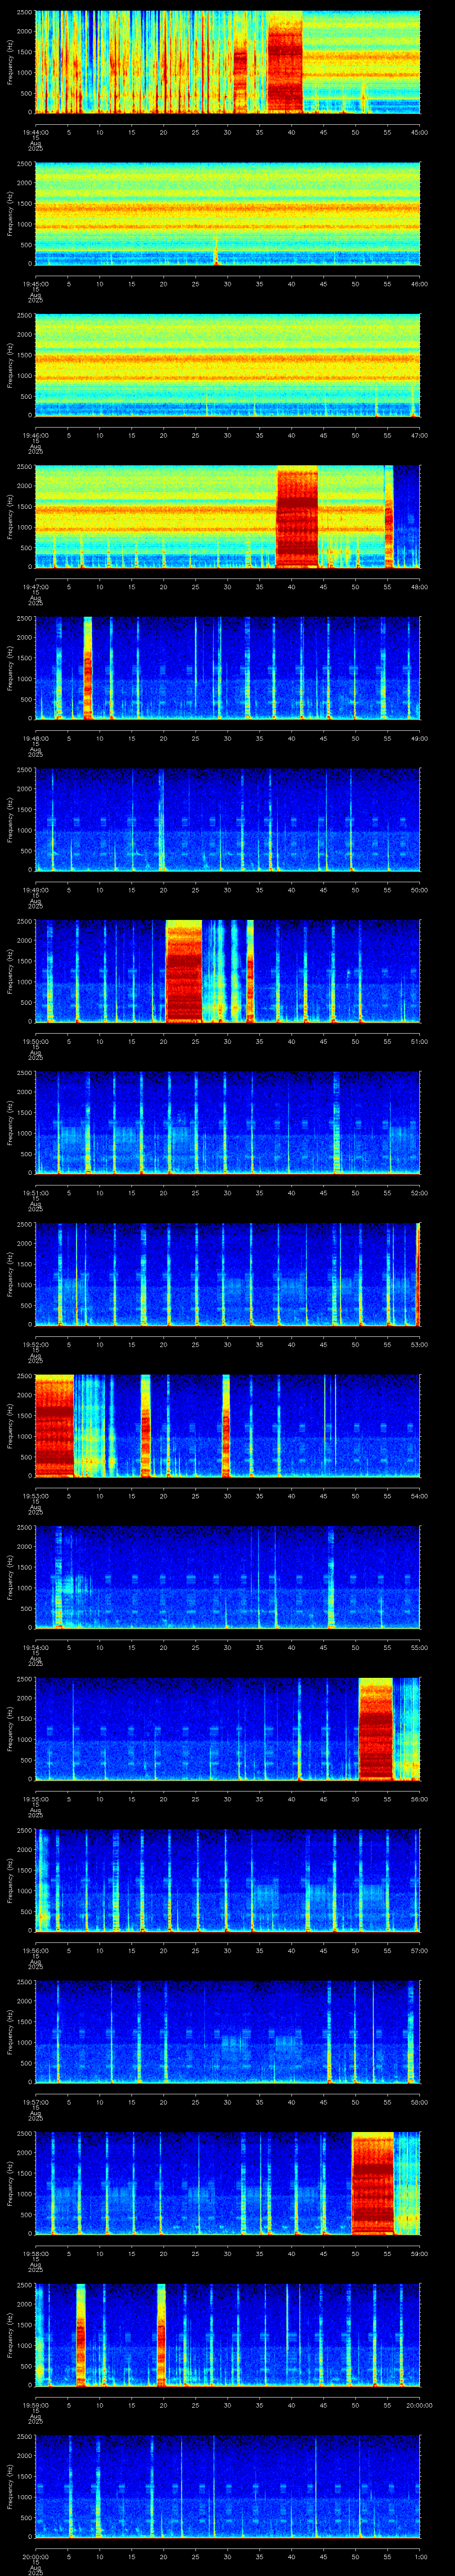The width and height of the screenshot is (455, 2576).
Task: Click the '48:00' end time label
Action: click(419, 587)
